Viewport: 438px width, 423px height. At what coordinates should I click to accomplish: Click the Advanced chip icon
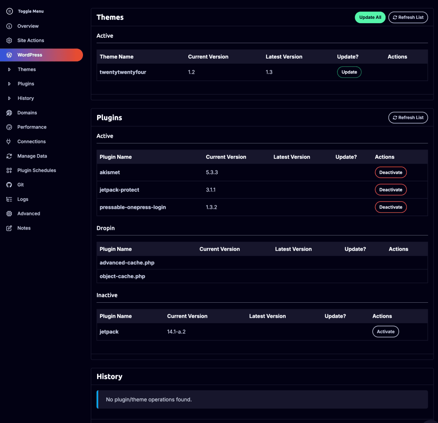pyautogui.click(x=9, y=214)
